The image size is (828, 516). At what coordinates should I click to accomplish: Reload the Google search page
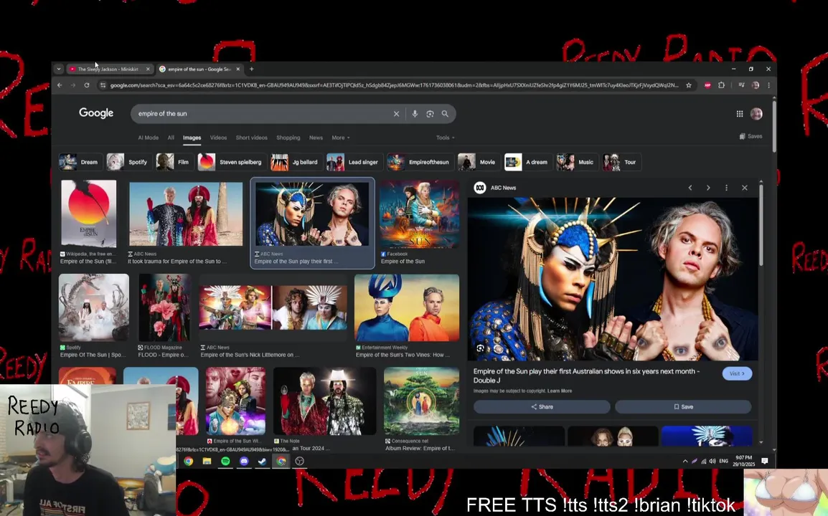point(87,85)
